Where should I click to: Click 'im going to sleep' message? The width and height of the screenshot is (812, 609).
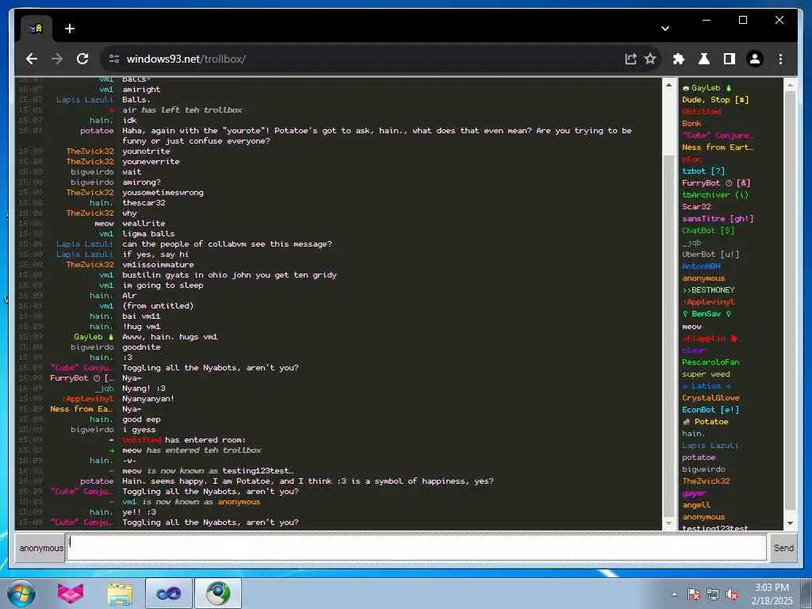pos(163,285)
